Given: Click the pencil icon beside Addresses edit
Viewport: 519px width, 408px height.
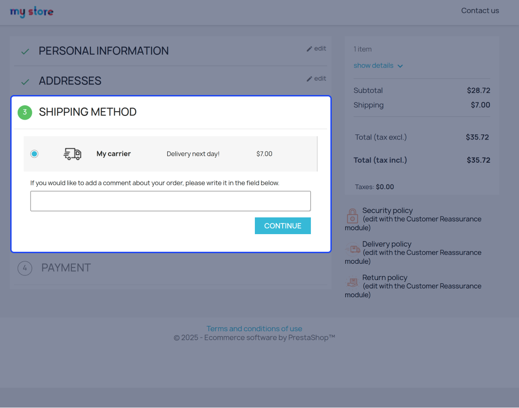Looking at the screenshot, I should tap(310, 79).
